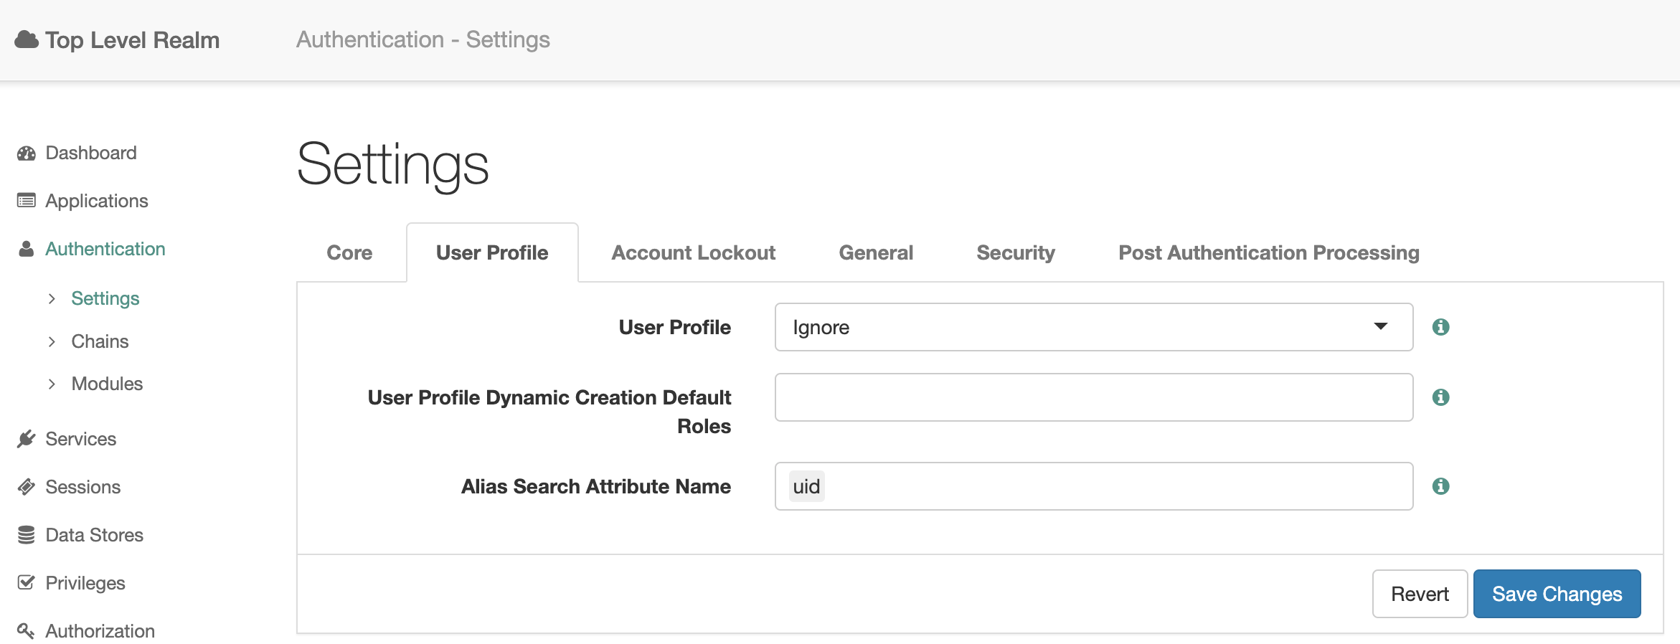Open the Post Authentication Processing tab
Image resolution: width=1680 pixels, height=644 pixels.
1268,253
